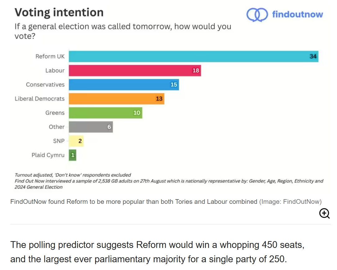
Task: Click the dark green Plaid Cymru bar
Action: click(72, 155)
